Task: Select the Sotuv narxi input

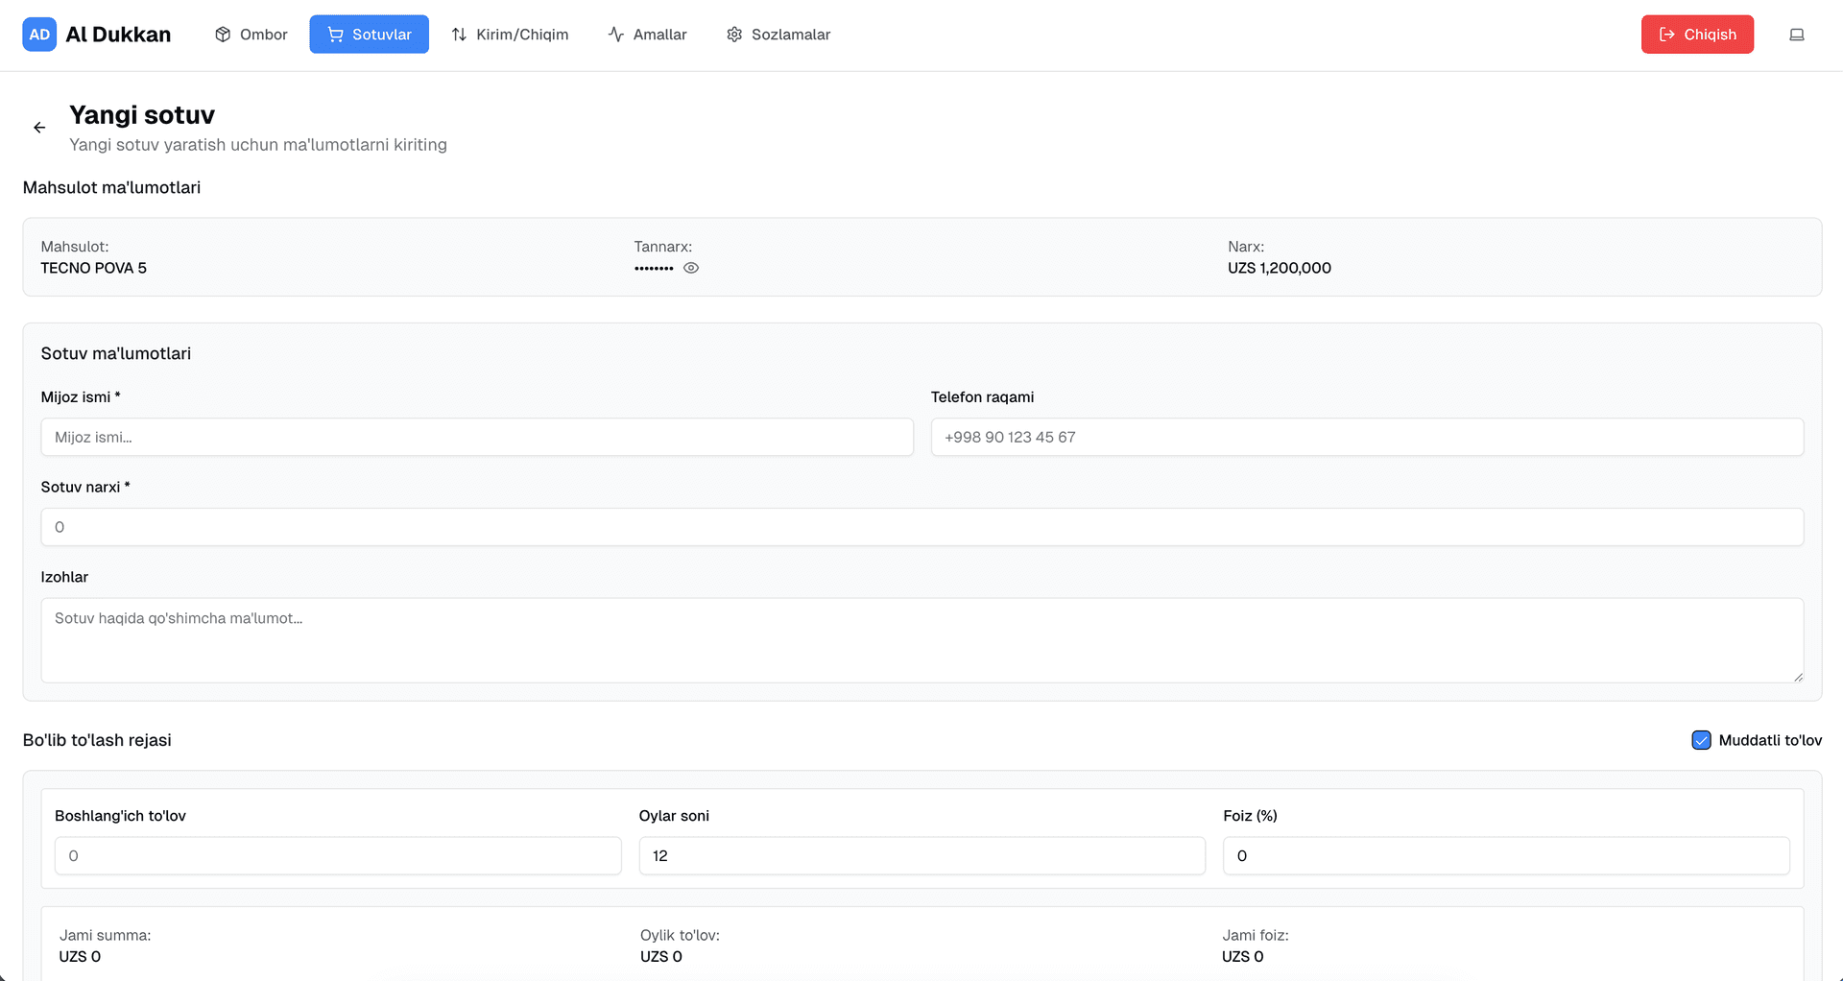Action: (x=921, y=527)
